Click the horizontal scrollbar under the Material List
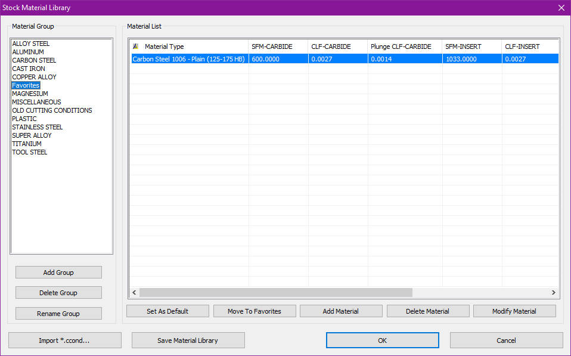This screenshot has height=356, width=571. (274, 292)
